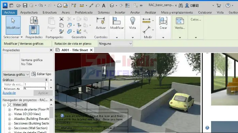Close the Propiedades palette

tap(51, 50)
